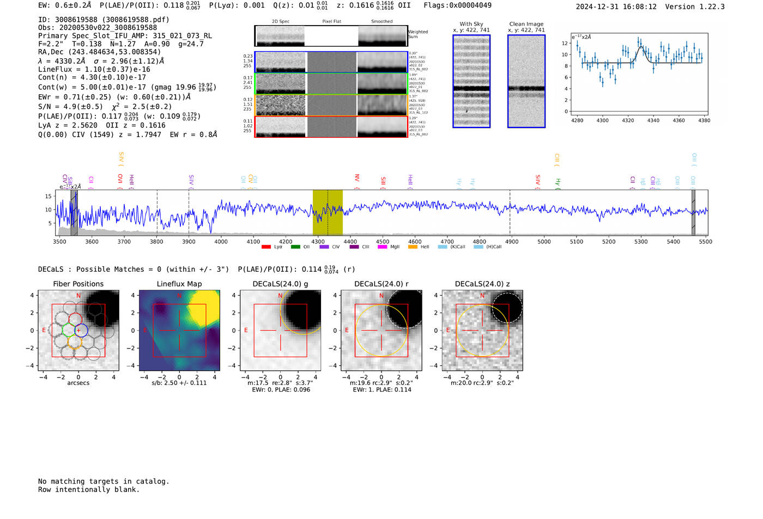This screenshot has width=763, height=519.
Task: Click the dashed vertical line near 3800Å
Action: click(x=158, y=212)
